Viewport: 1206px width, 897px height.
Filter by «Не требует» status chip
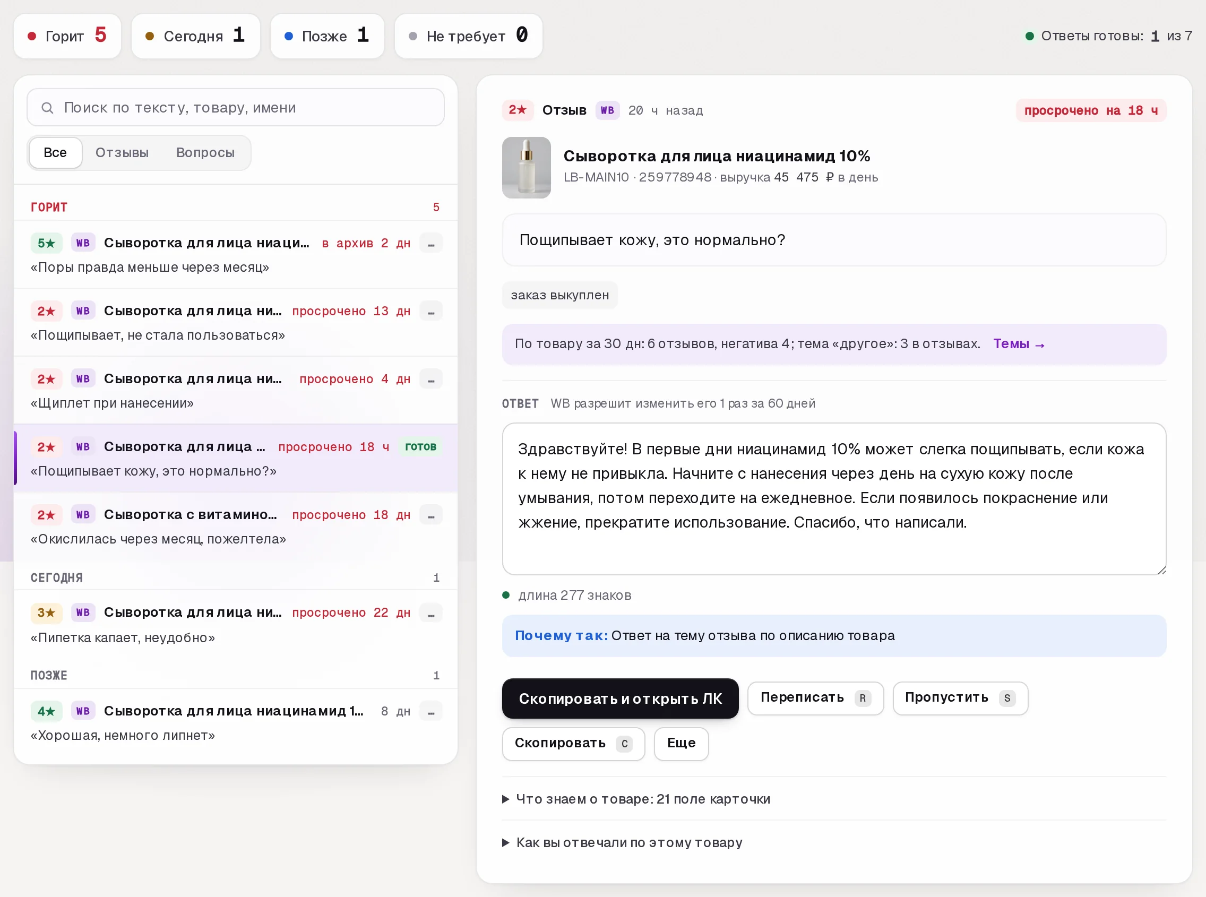click(x=469, y=36)
